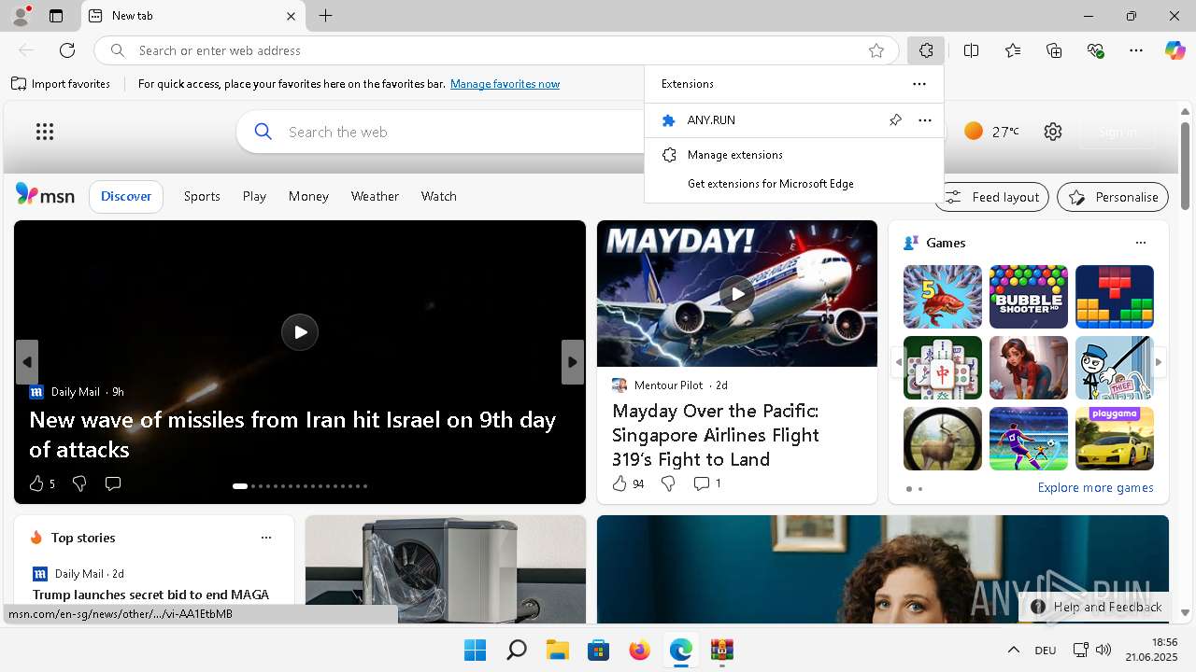This screenshot has height=672, width=1196.
Task: Open the Favorites star-list icon
Action: click(x=1013, y=50)
